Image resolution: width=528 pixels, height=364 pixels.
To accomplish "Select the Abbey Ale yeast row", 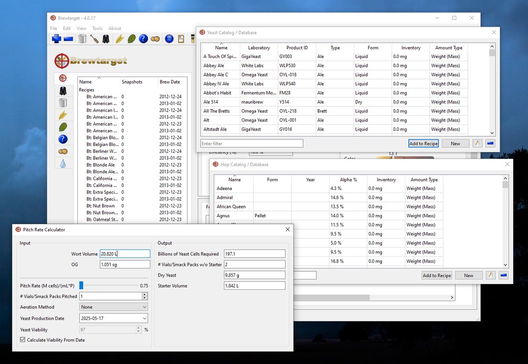I will 334,66.
